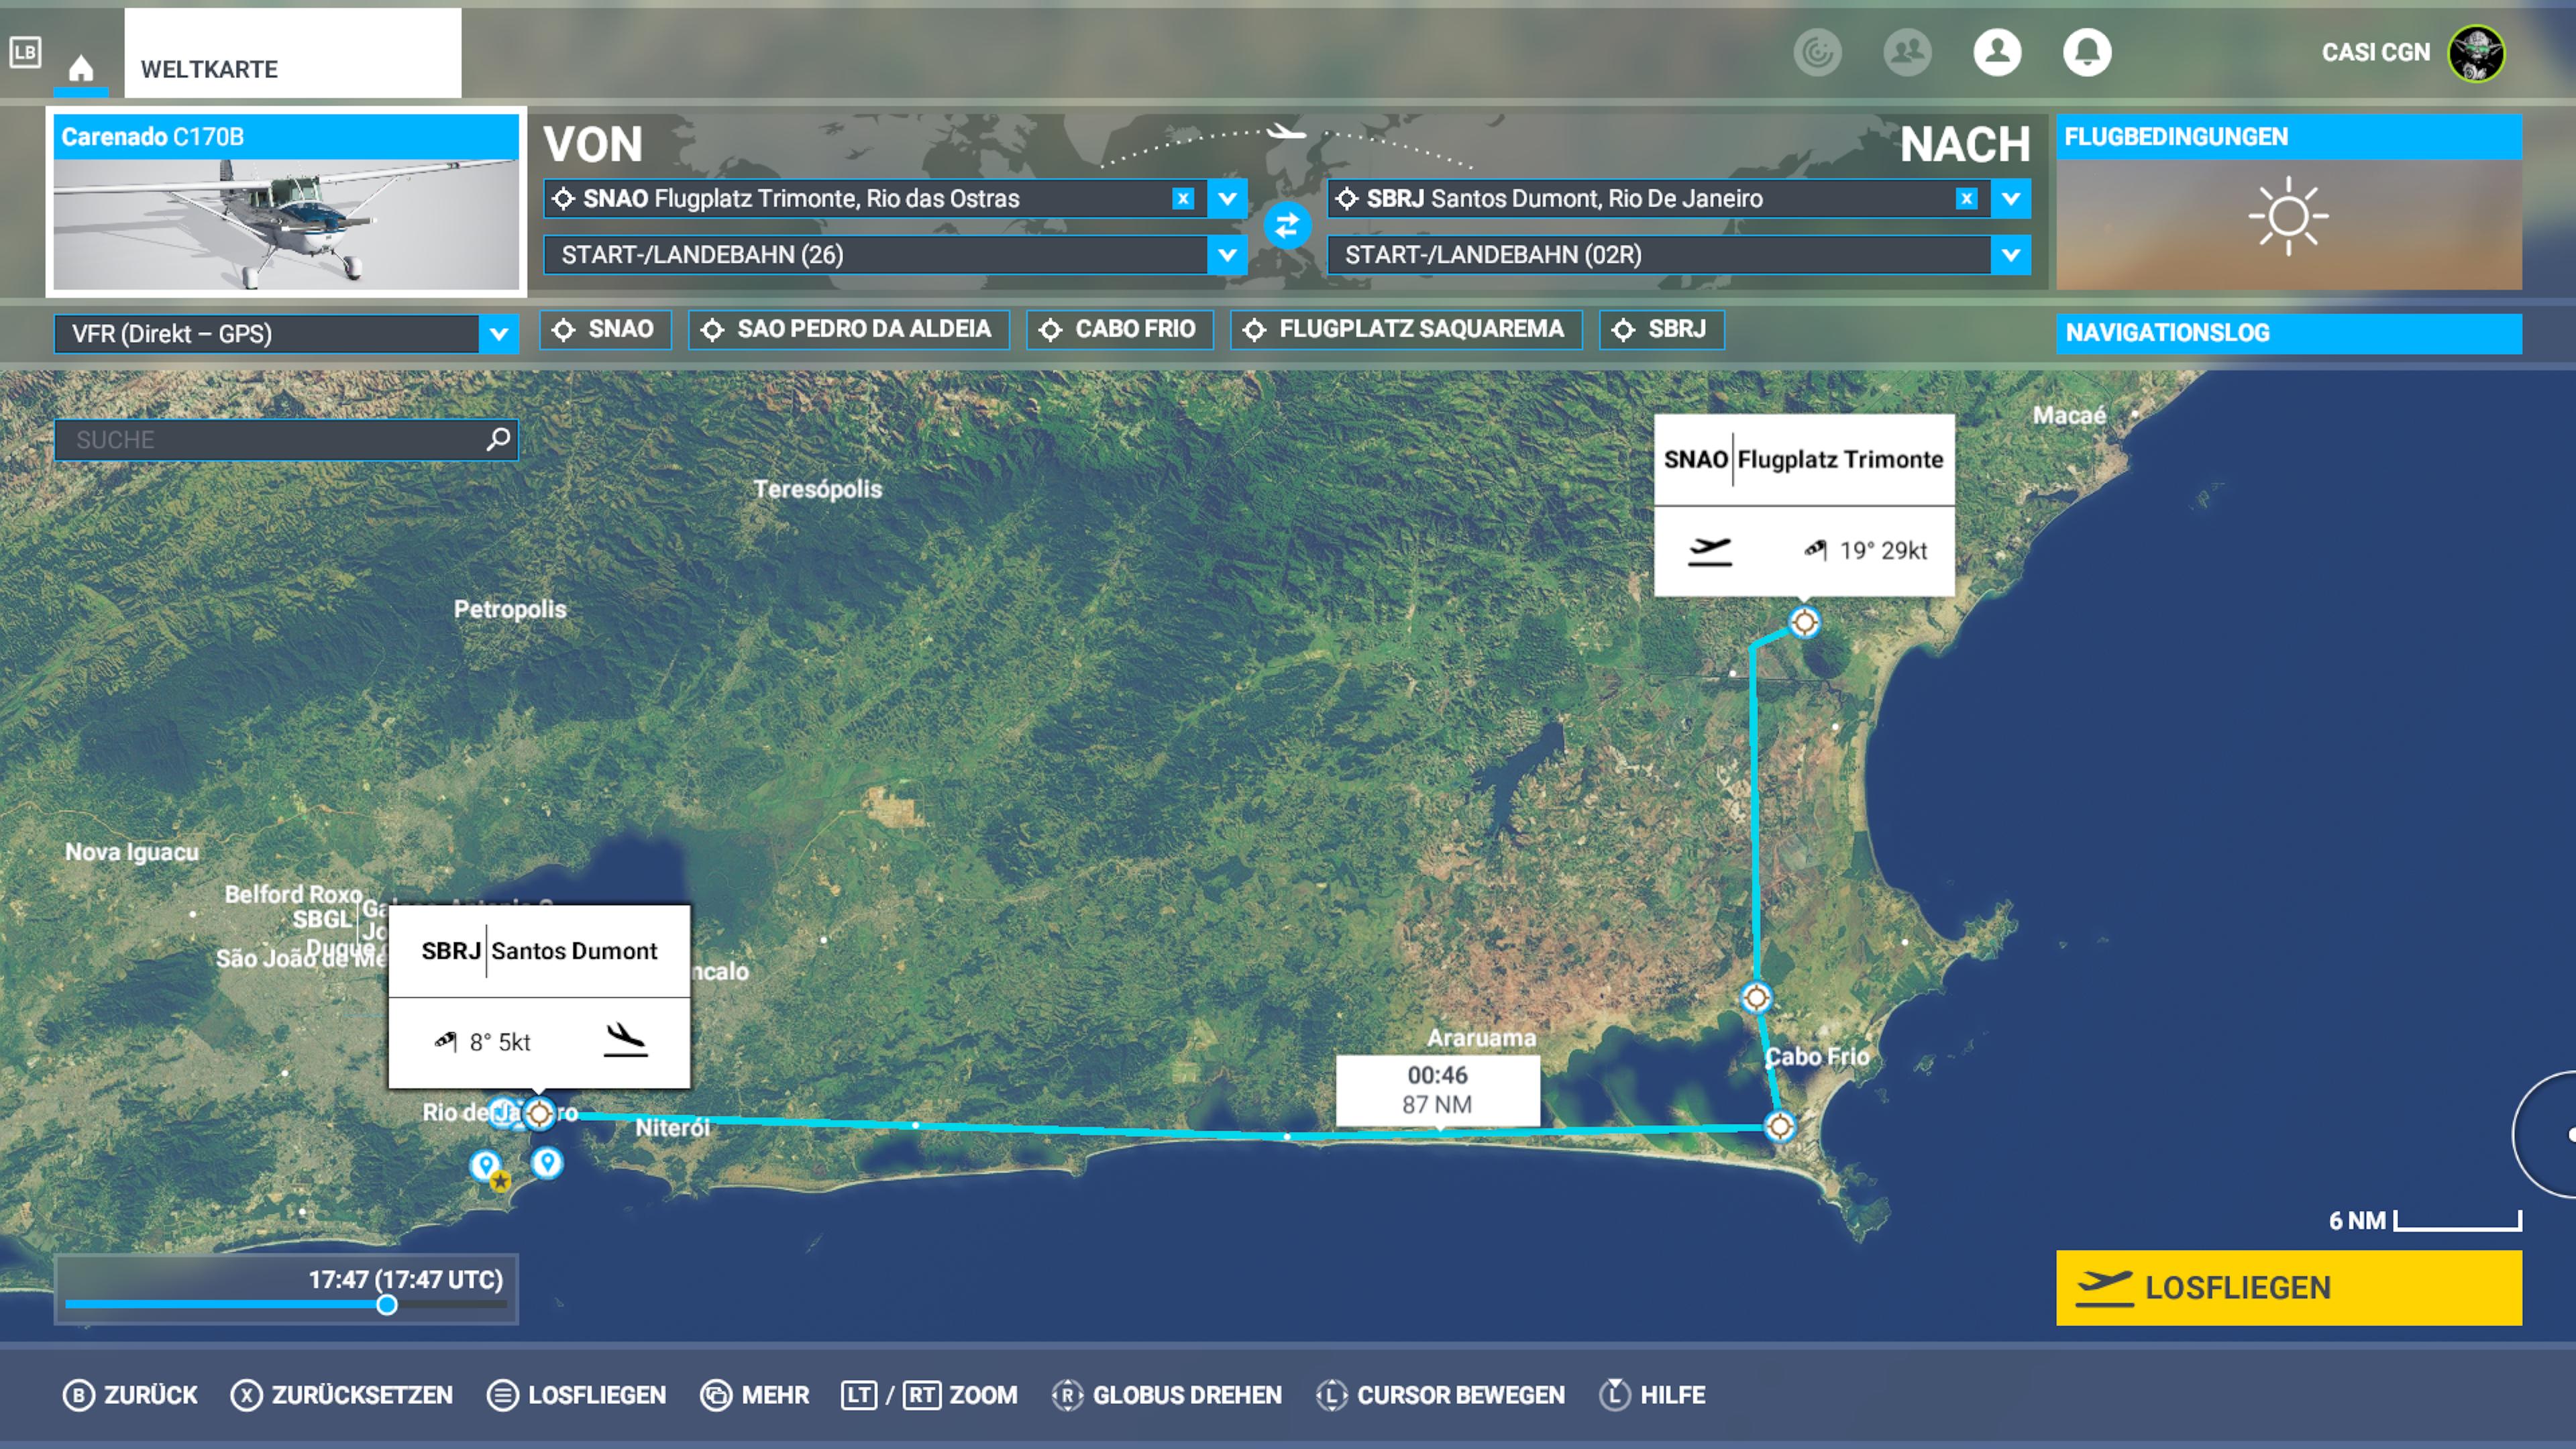The height and width of the screenshot is (1449, 2576).
Task: Click ZURÜCK in the bottom bar
Action: point(130,1395)
